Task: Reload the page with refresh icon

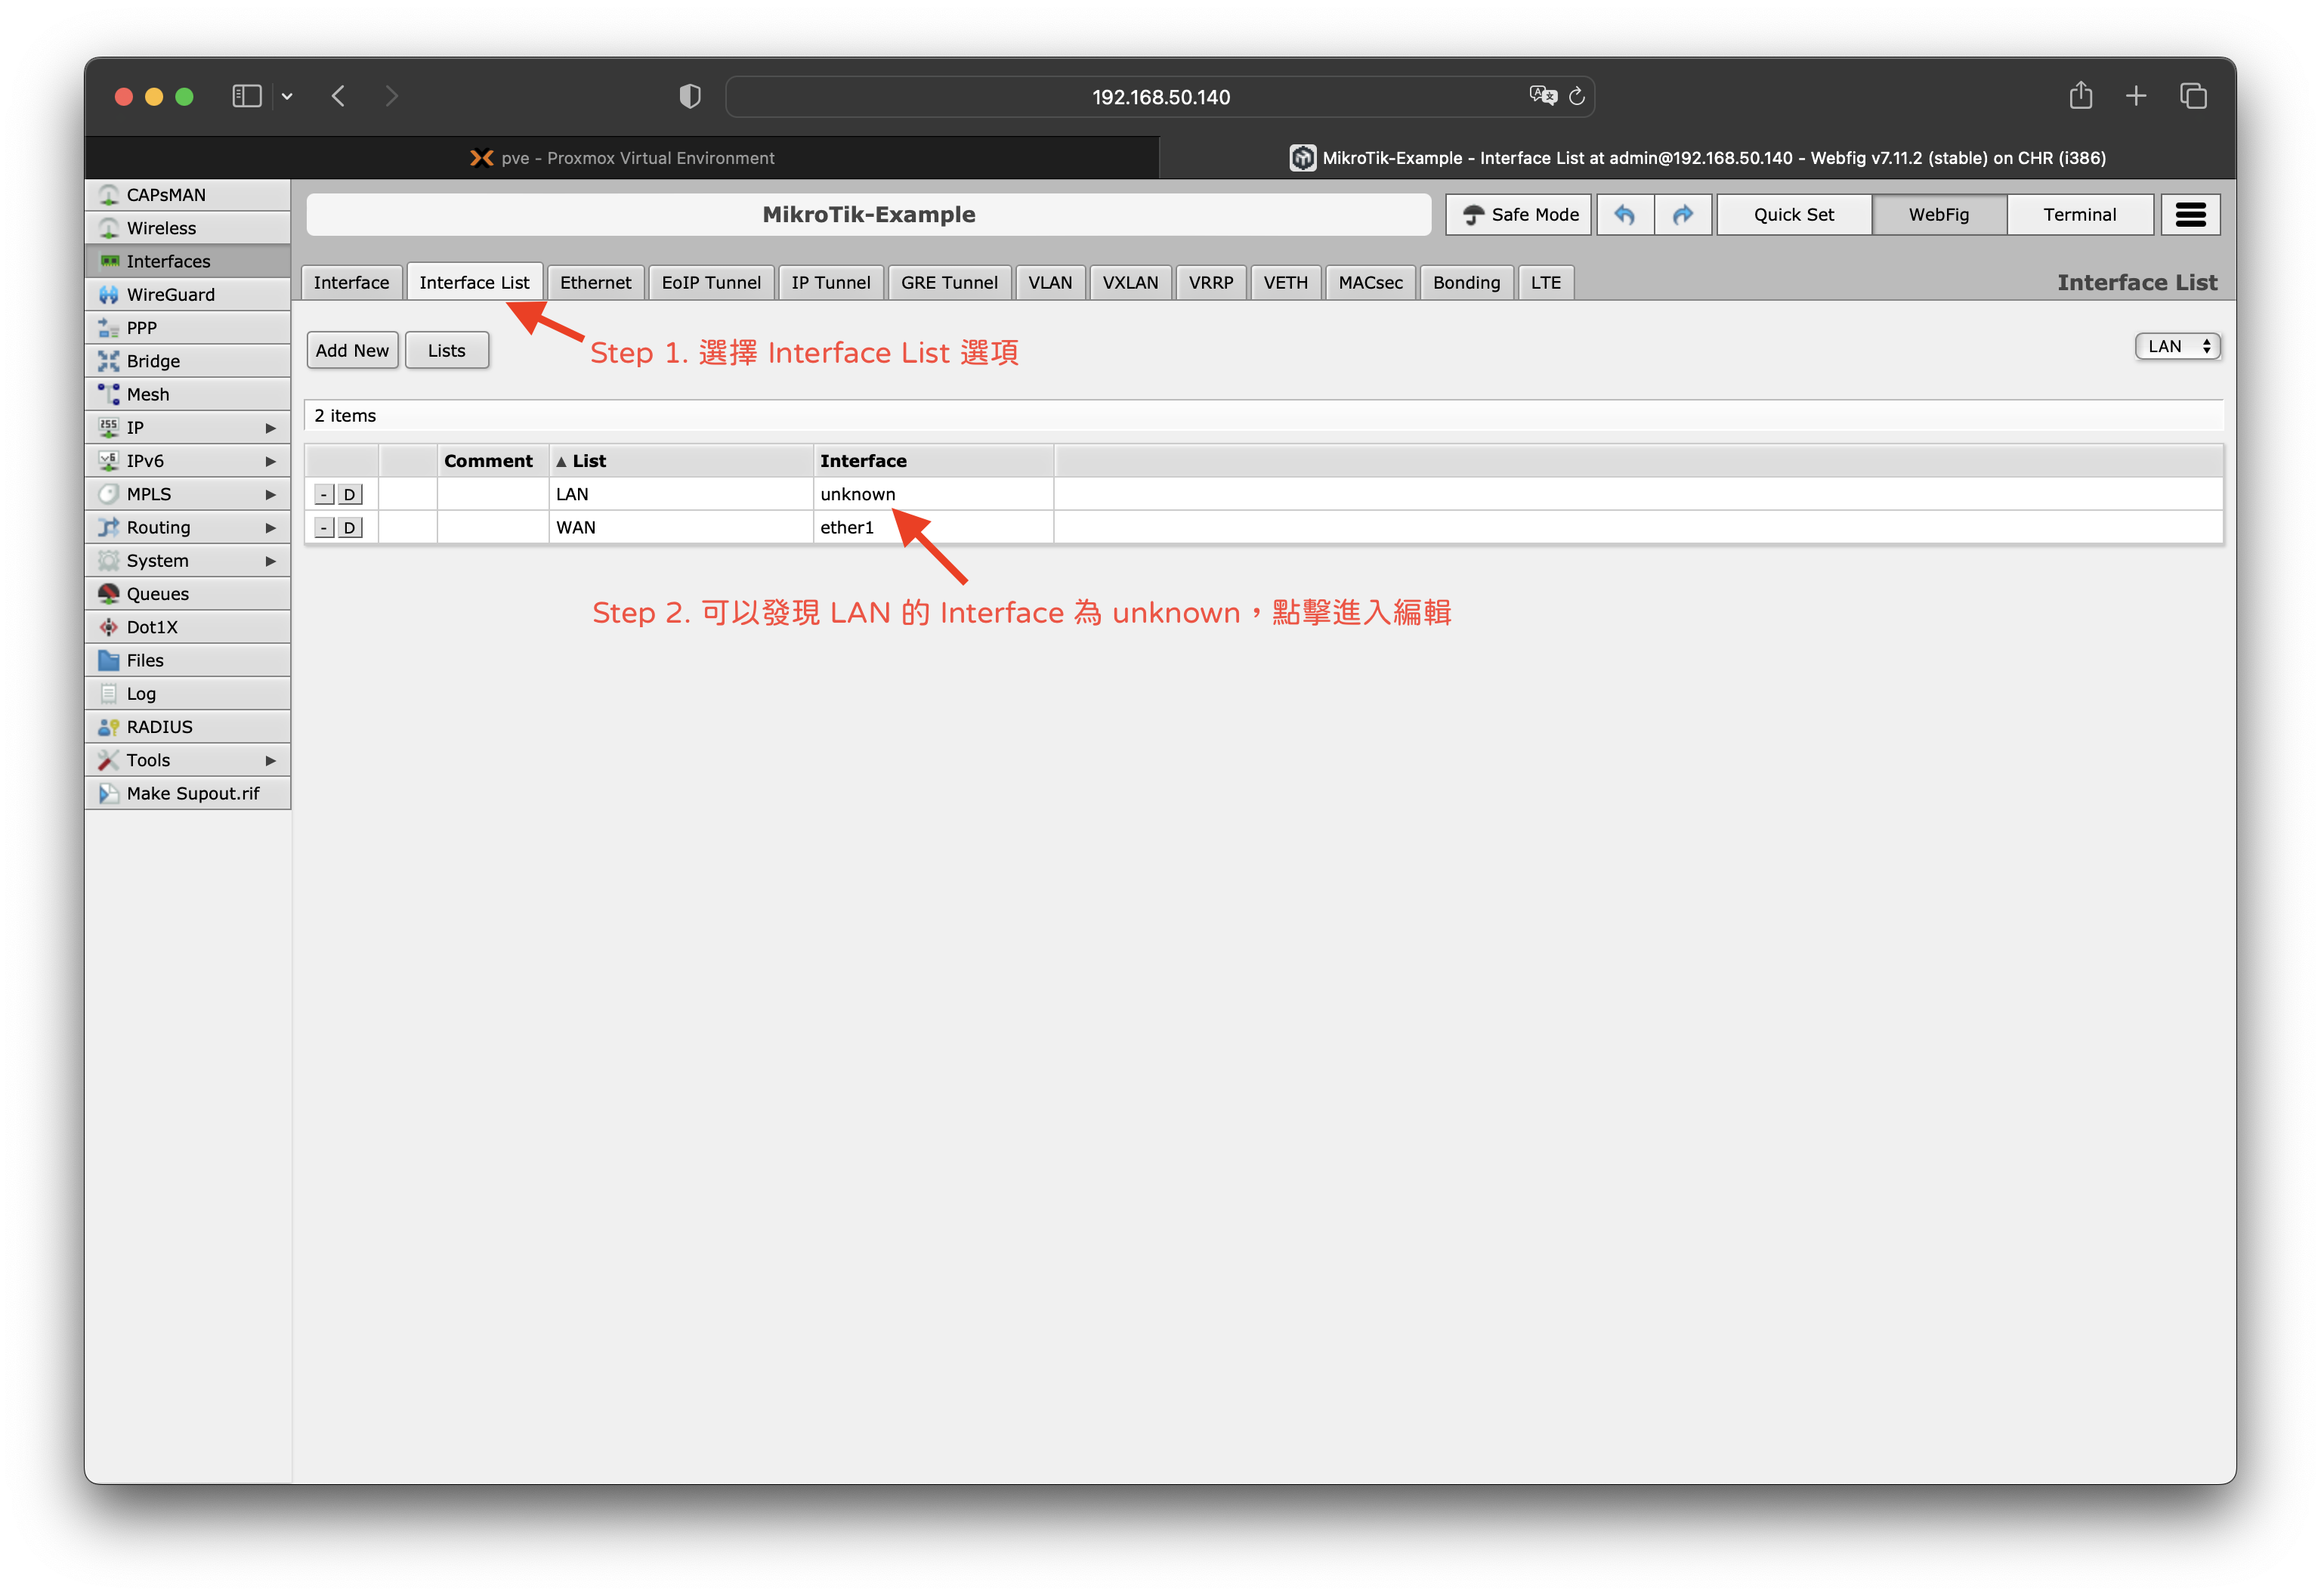Action: (x=1576, y=96)
